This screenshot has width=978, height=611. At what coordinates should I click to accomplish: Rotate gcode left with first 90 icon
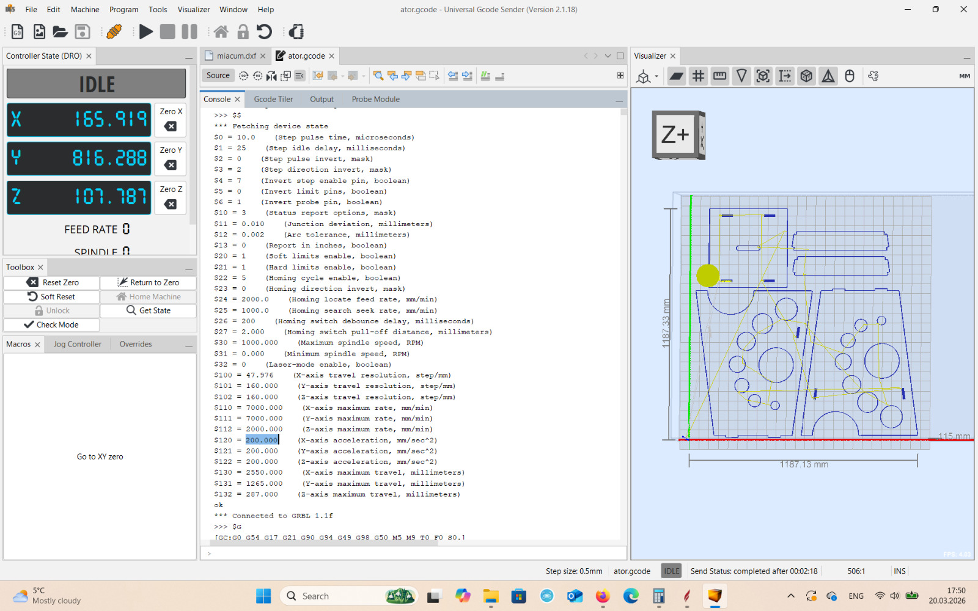point(243,76)
